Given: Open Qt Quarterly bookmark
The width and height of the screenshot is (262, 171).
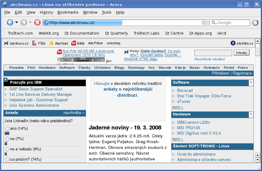Looking at the screenshot, I should coord(117,33).
